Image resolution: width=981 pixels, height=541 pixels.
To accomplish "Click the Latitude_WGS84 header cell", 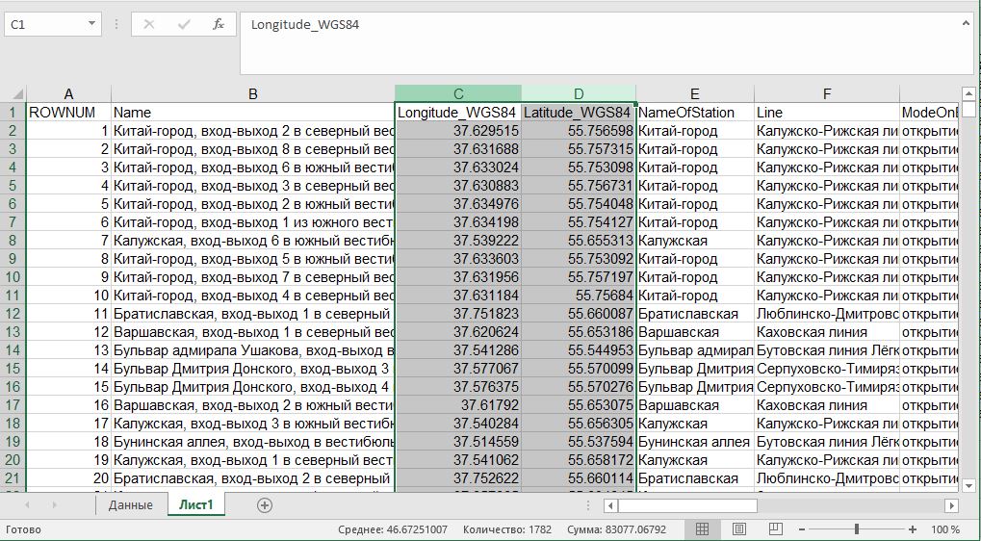I will pyautogui.click(x=579, y=113).
